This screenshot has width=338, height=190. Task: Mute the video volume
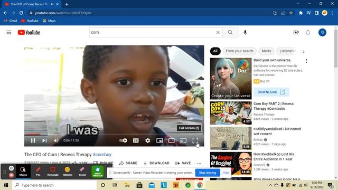56,140
